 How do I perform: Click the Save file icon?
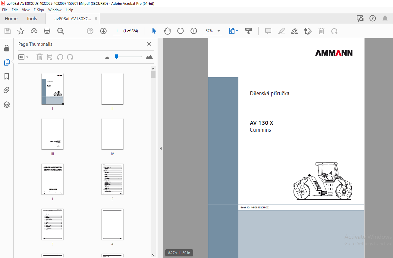(8, 31)
